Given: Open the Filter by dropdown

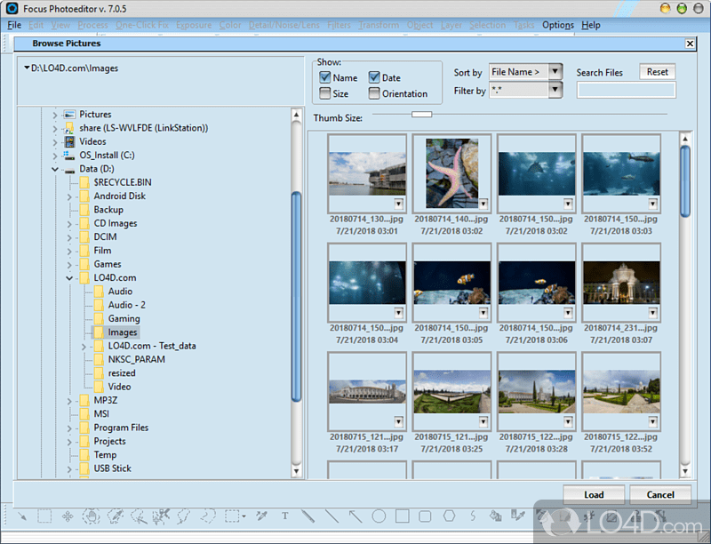Looking at the screenshot, I should (555, 90).
